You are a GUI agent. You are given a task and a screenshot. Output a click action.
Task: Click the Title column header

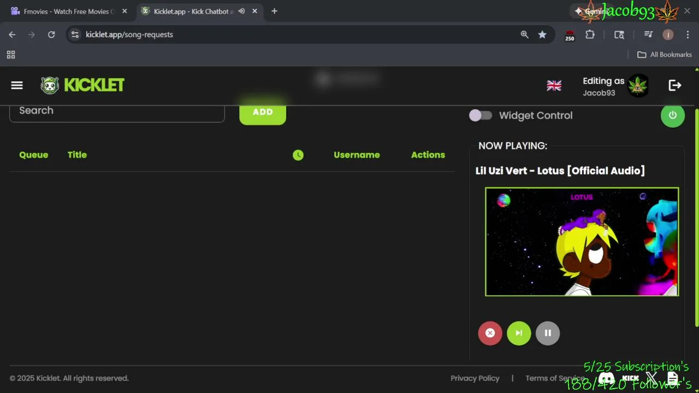(77, 155)
